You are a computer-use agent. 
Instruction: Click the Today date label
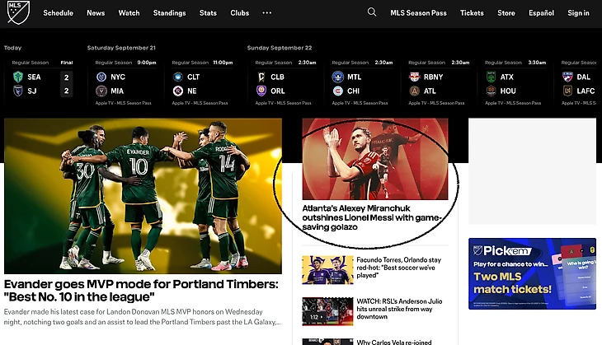coord(12,48)
